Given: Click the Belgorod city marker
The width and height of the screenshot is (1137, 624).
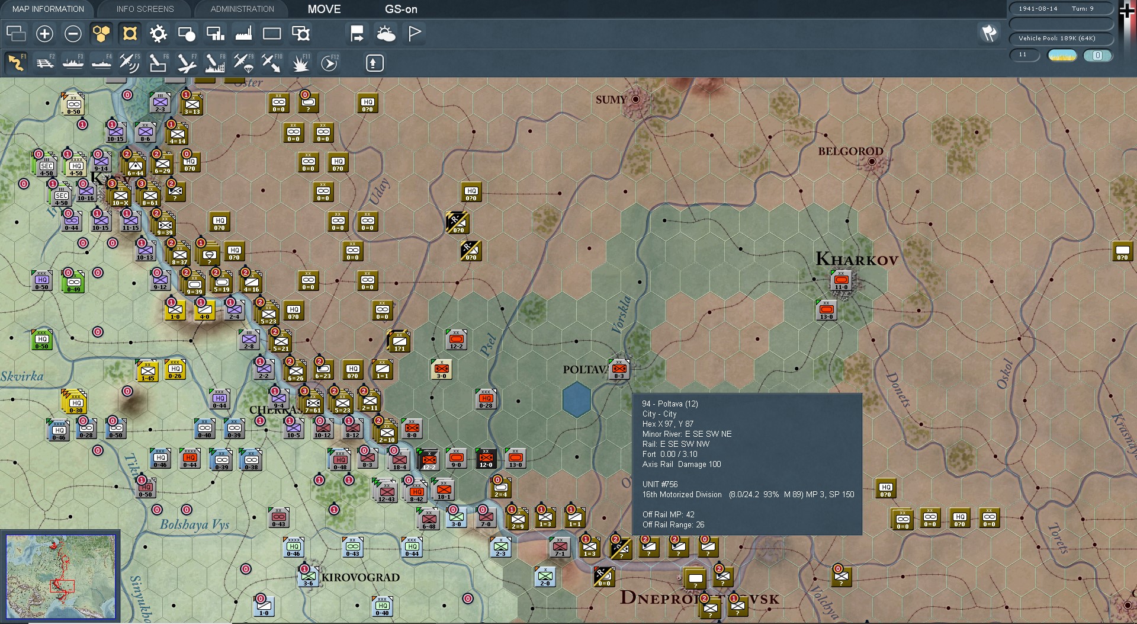Looking at the screenshot, I should 872,161.
